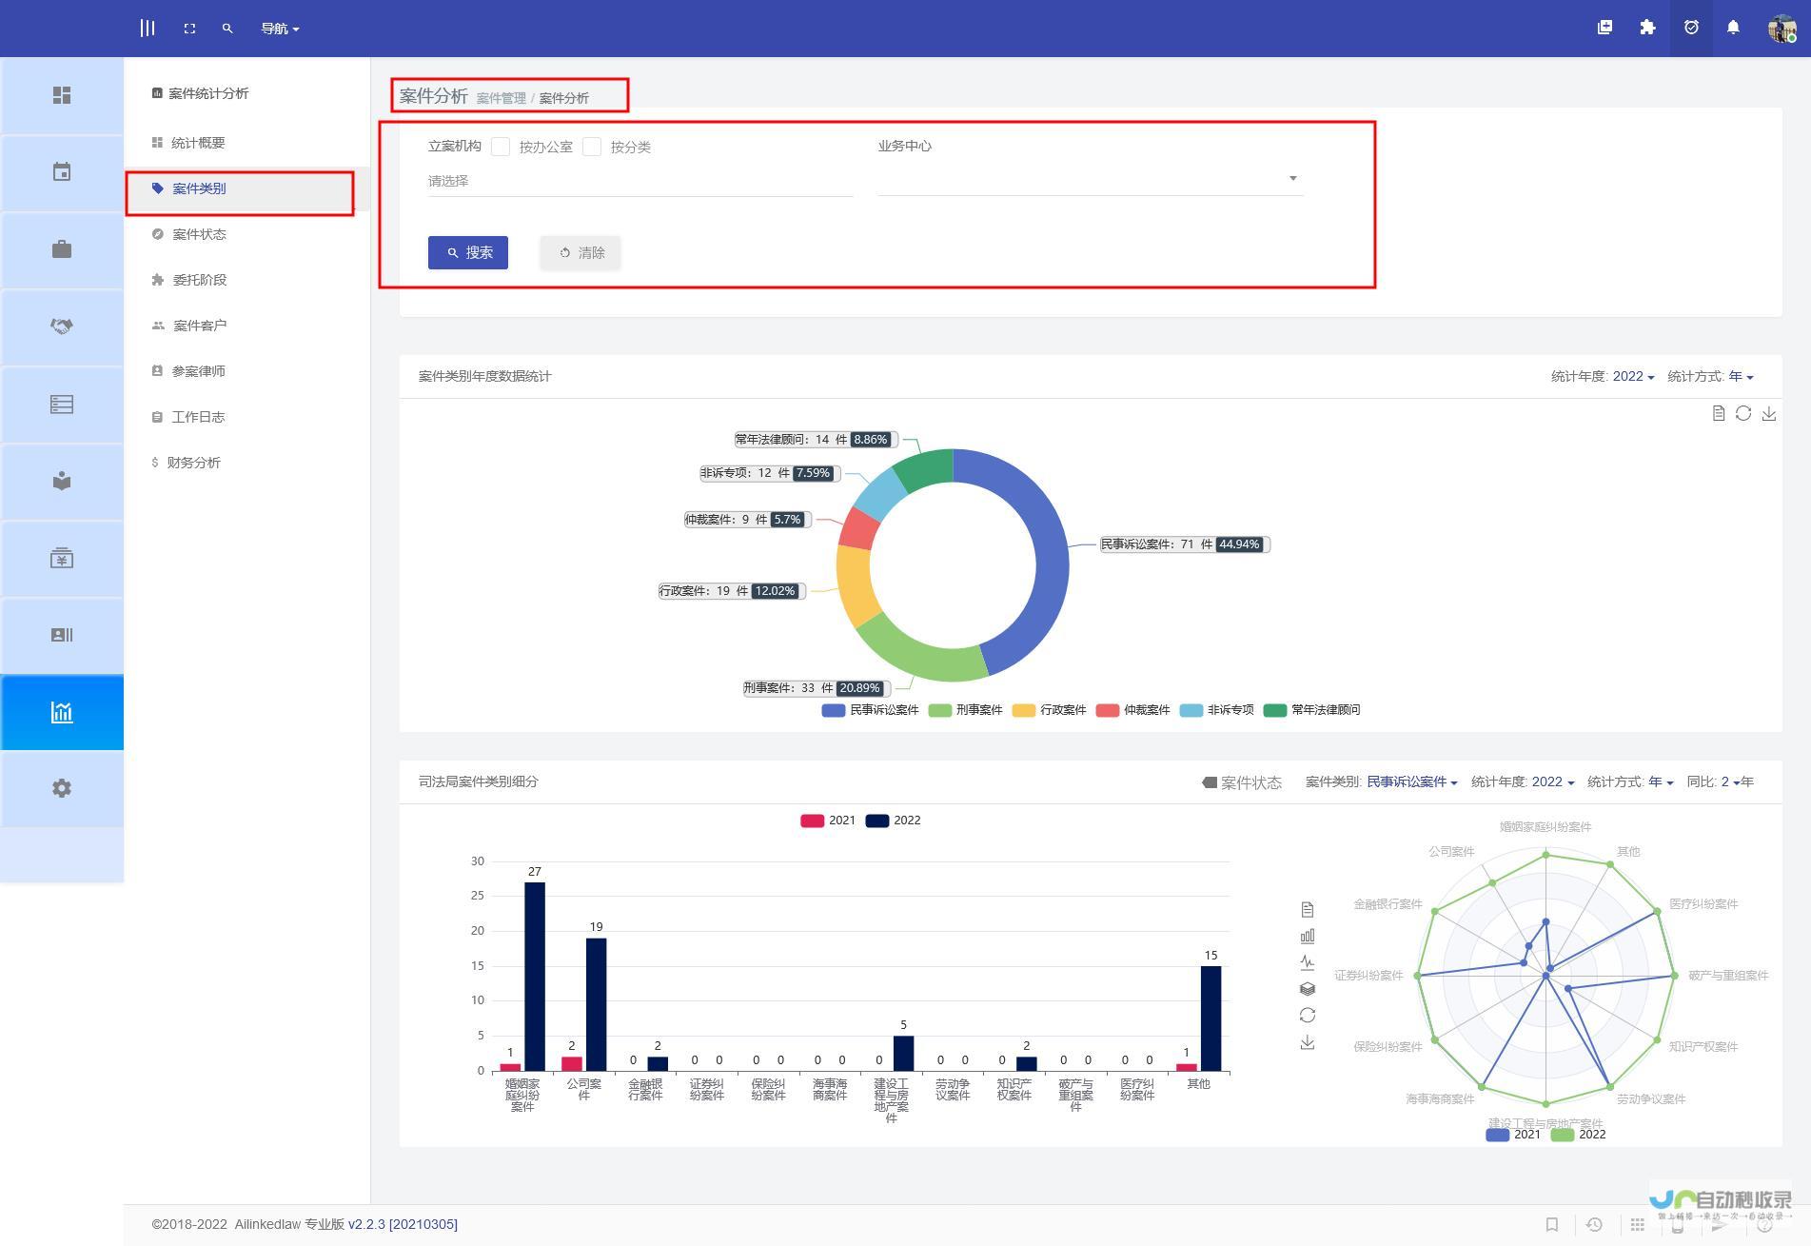
Task: Enter fullscreen with the expand icon
Action: 189,29
